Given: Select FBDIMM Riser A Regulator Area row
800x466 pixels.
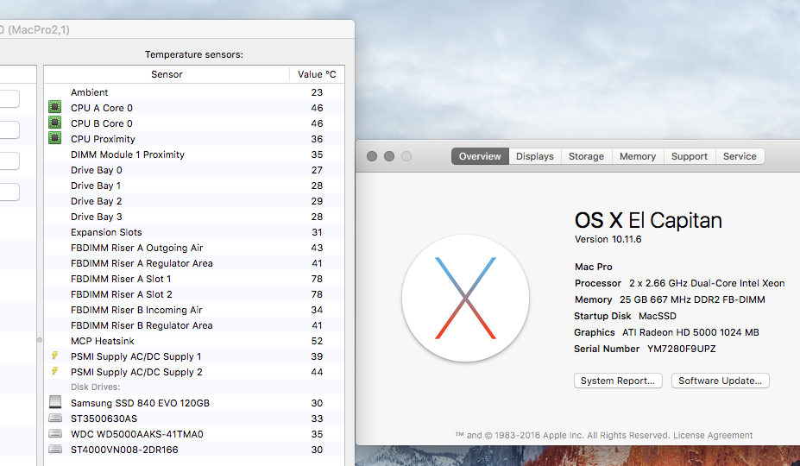Looking at the screenshot, I should coord(194,263).
